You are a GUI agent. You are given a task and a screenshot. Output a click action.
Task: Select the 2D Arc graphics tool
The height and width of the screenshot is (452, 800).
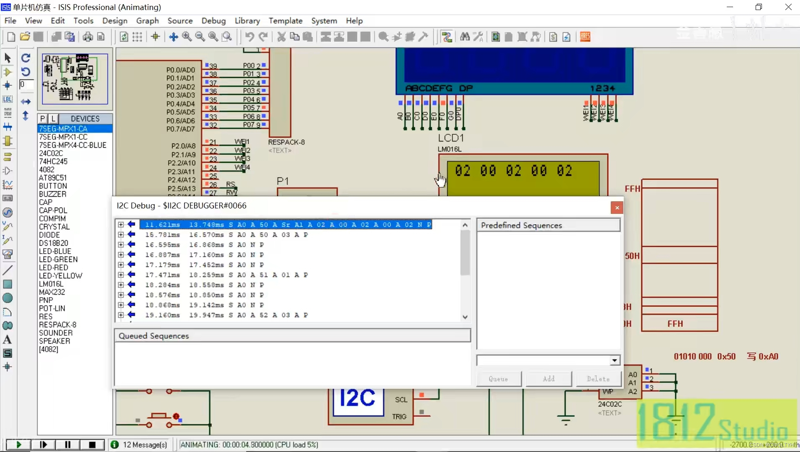[8, 312]
